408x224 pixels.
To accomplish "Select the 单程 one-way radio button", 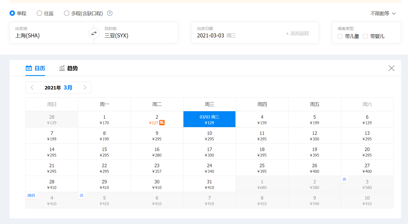I will [12, 13].
